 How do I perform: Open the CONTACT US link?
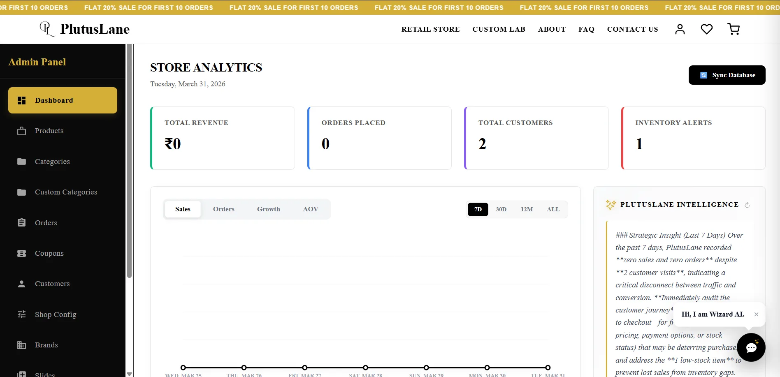[632, 29]
